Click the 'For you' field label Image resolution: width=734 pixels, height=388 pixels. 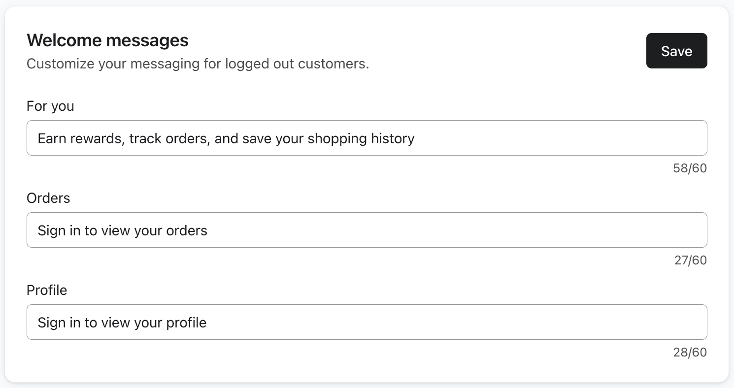(x=50, y=106)
